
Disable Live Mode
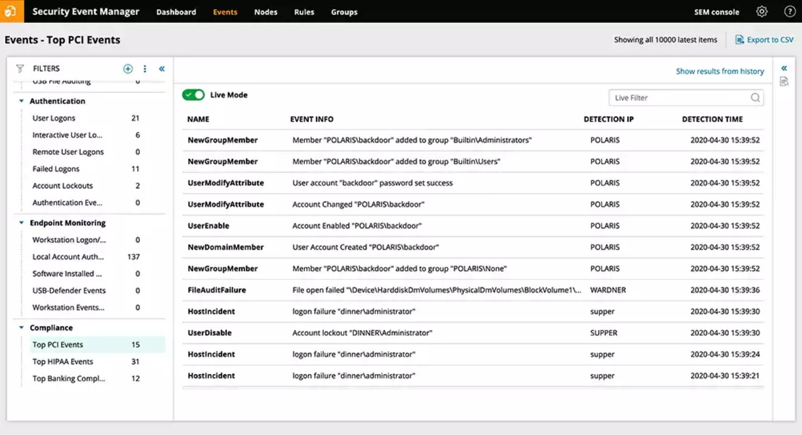point(193,95)
